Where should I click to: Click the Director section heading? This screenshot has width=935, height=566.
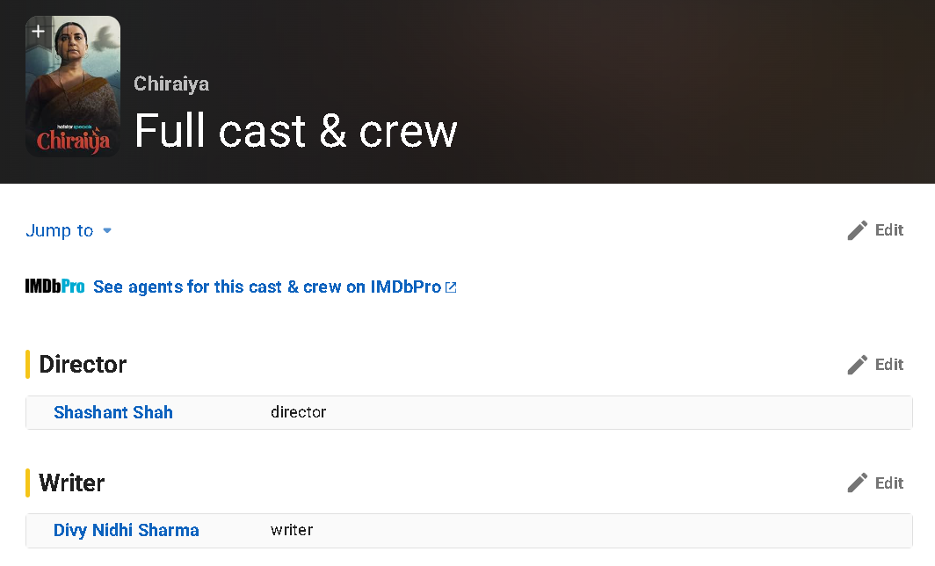point(83,365)
